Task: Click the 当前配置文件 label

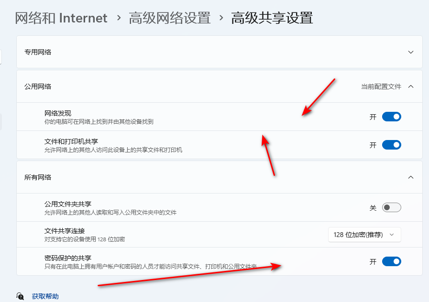Action: pos(381,86)
